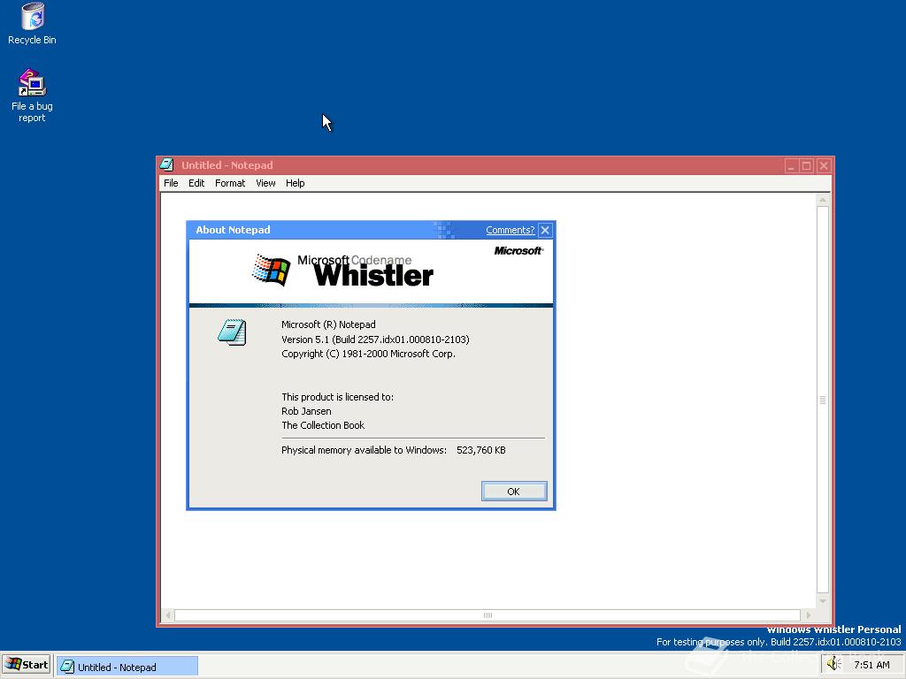
Task: Maximize the Notepad window
Action: pos(807,165)
